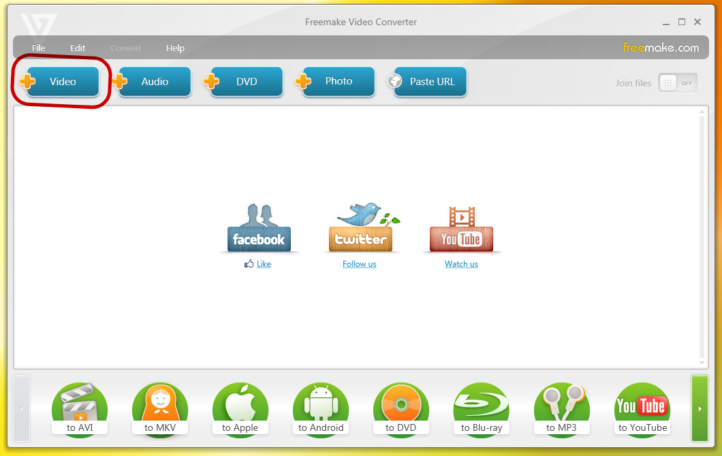The width and height of the screenshot is (722, 456).
Task: Open the Edit menu
Action: tap(78, 48)
